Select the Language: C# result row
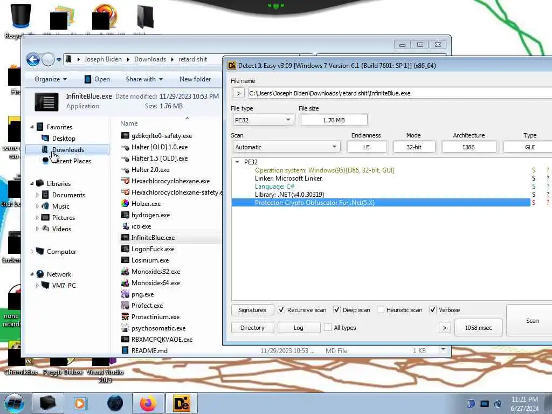The height and width of the screenshot is (414, 552). click(381, 186)
